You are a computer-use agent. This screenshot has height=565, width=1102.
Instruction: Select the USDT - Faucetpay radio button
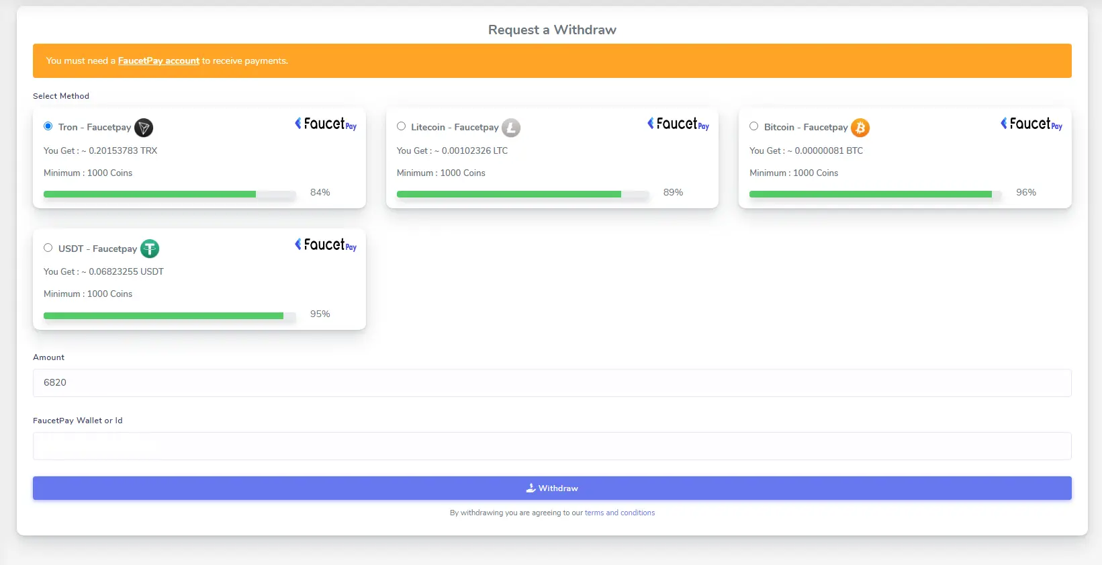48,248
